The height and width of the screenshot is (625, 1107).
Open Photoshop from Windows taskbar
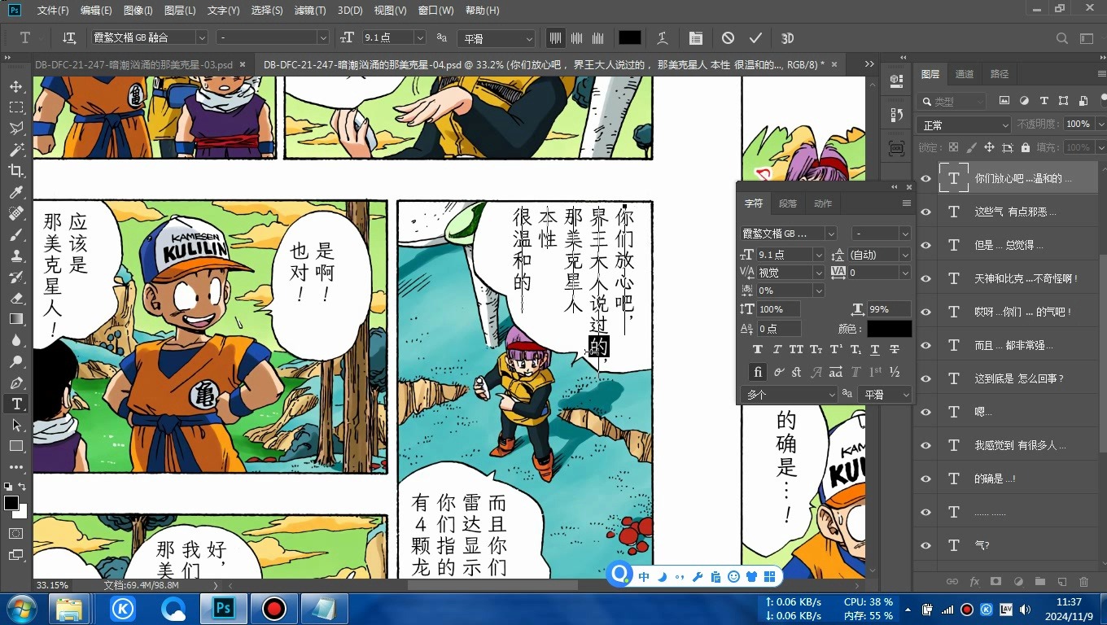(225, 609)
